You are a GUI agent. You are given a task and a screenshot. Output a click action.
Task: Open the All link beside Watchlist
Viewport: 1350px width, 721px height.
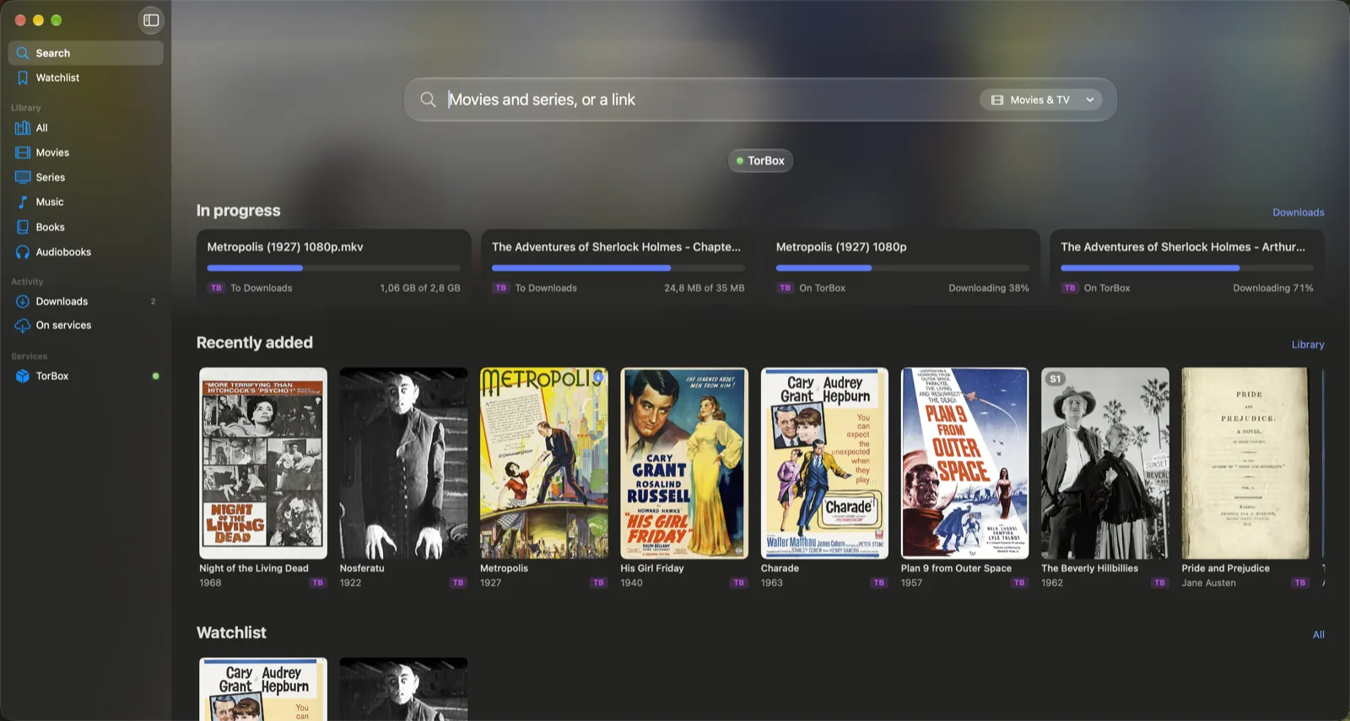pos(1319,634)
